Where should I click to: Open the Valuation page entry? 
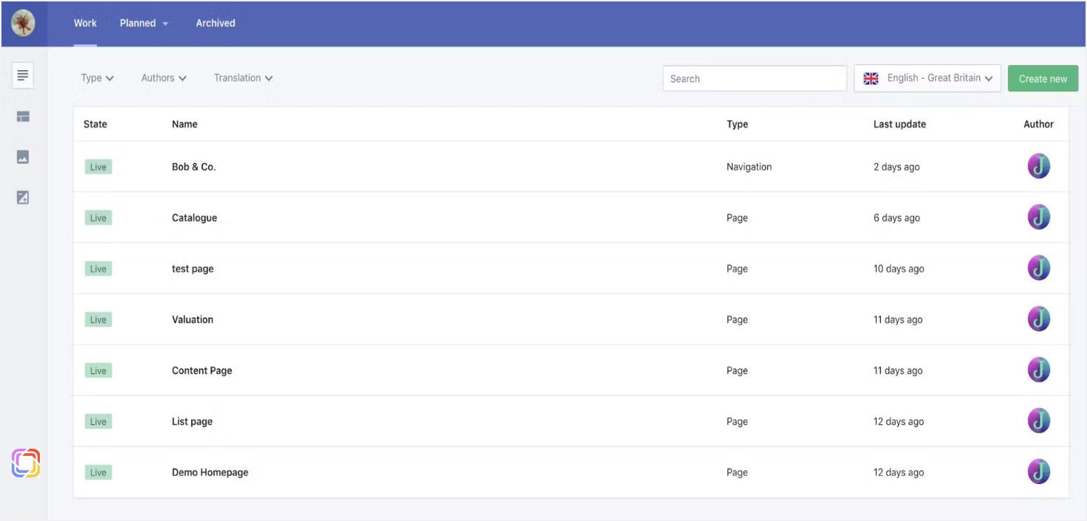(193, 320)
